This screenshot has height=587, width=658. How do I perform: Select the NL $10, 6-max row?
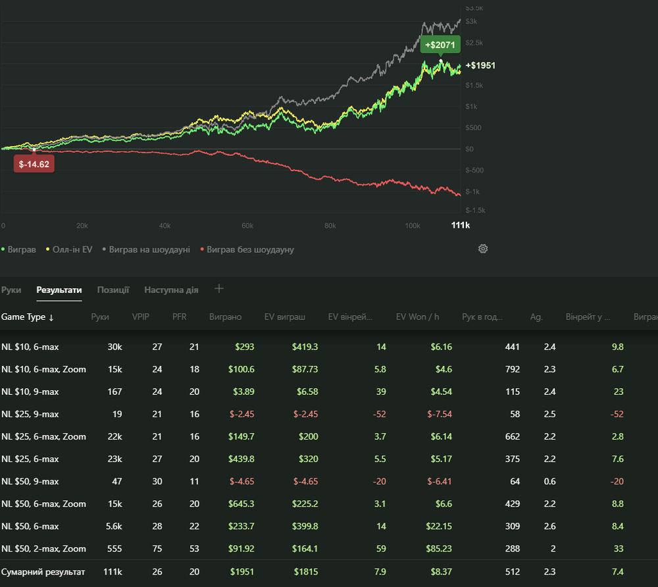pyautogui.click(x=30, y=347)
